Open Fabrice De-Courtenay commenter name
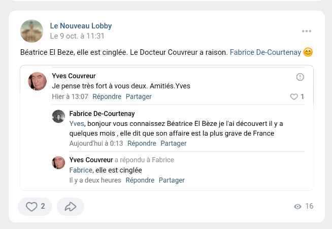Image resolution: width=332 pixels, height=229 pixels. pyautogui.click(x=102, y=114)
